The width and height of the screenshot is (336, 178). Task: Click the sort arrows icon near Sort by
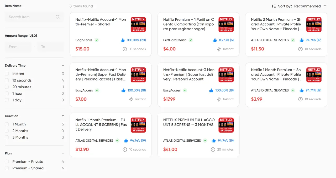pos(274,6)
